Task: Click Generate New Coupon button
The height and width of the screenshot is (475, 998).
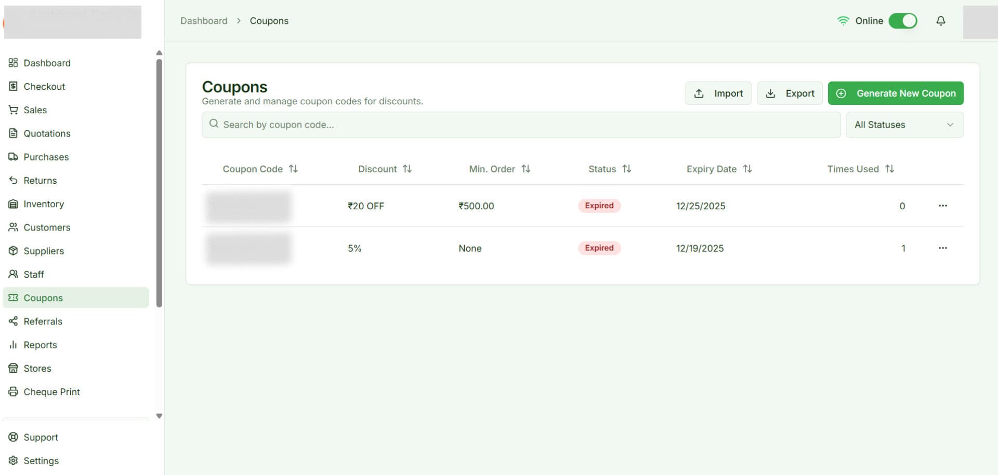Action: pyautogui.click(x=895, y=93)
